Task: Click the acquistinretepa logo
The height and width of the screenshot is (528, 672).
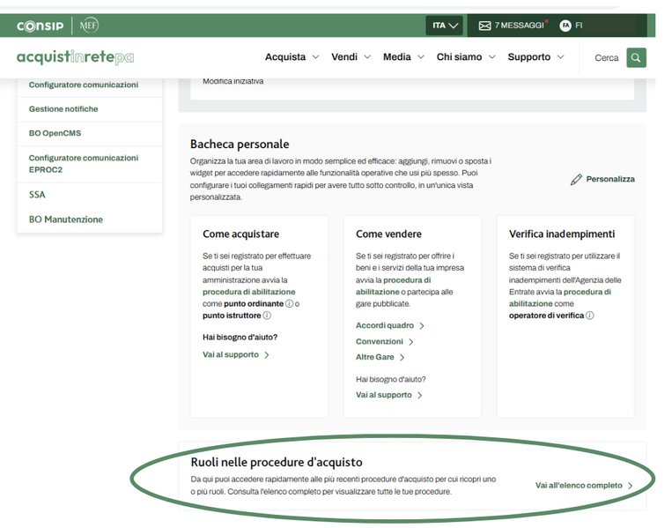Action: coord(75,58)
